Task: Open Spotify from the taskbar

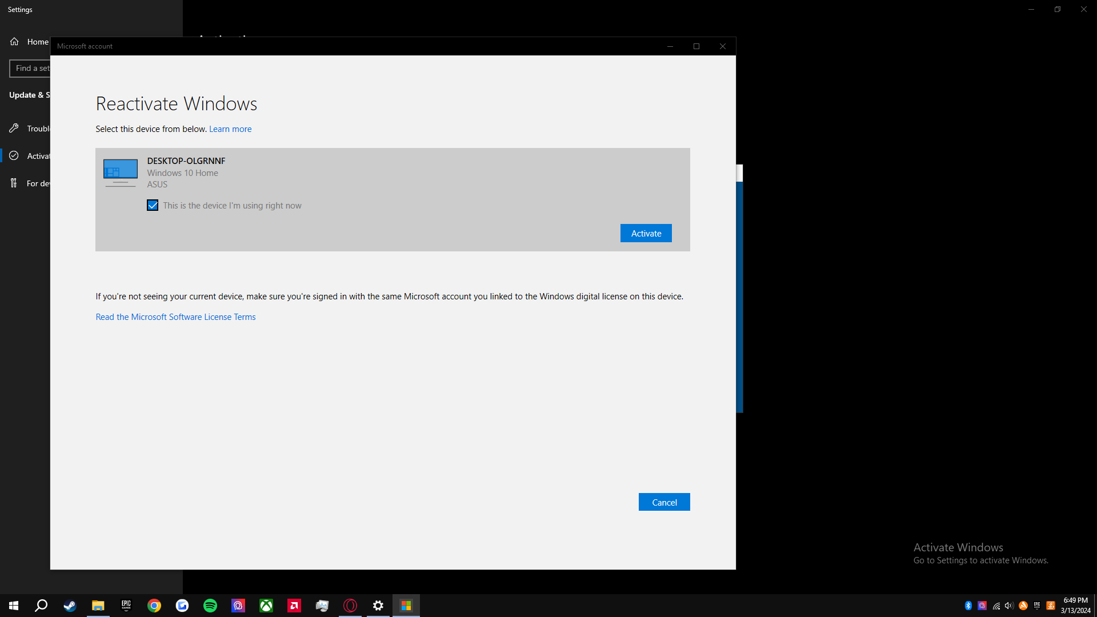Action: coord(210,605)
